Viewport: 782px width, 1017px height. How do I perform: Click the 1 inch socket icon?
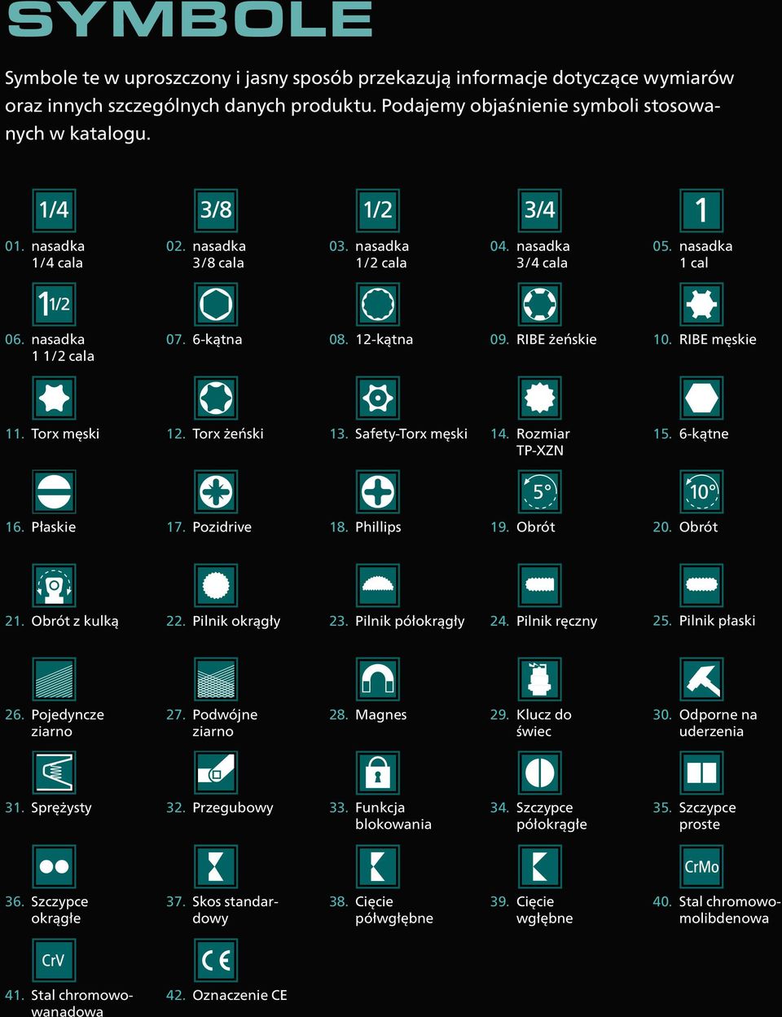pos(701,210)
